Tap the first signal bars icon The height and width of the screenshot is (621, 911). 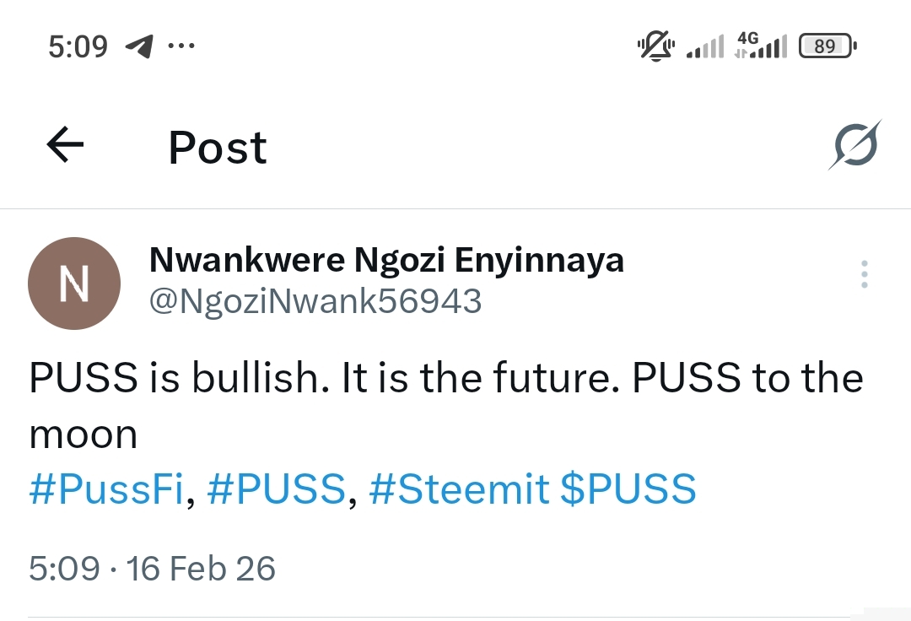(x=705, y=47)
